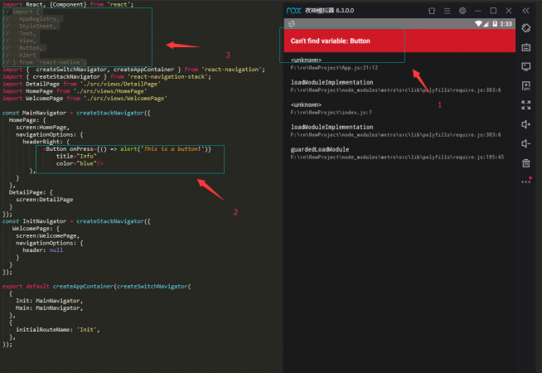Click the "import HomePage" line
This screenshot has height=373, width=542.
[75, 91]
